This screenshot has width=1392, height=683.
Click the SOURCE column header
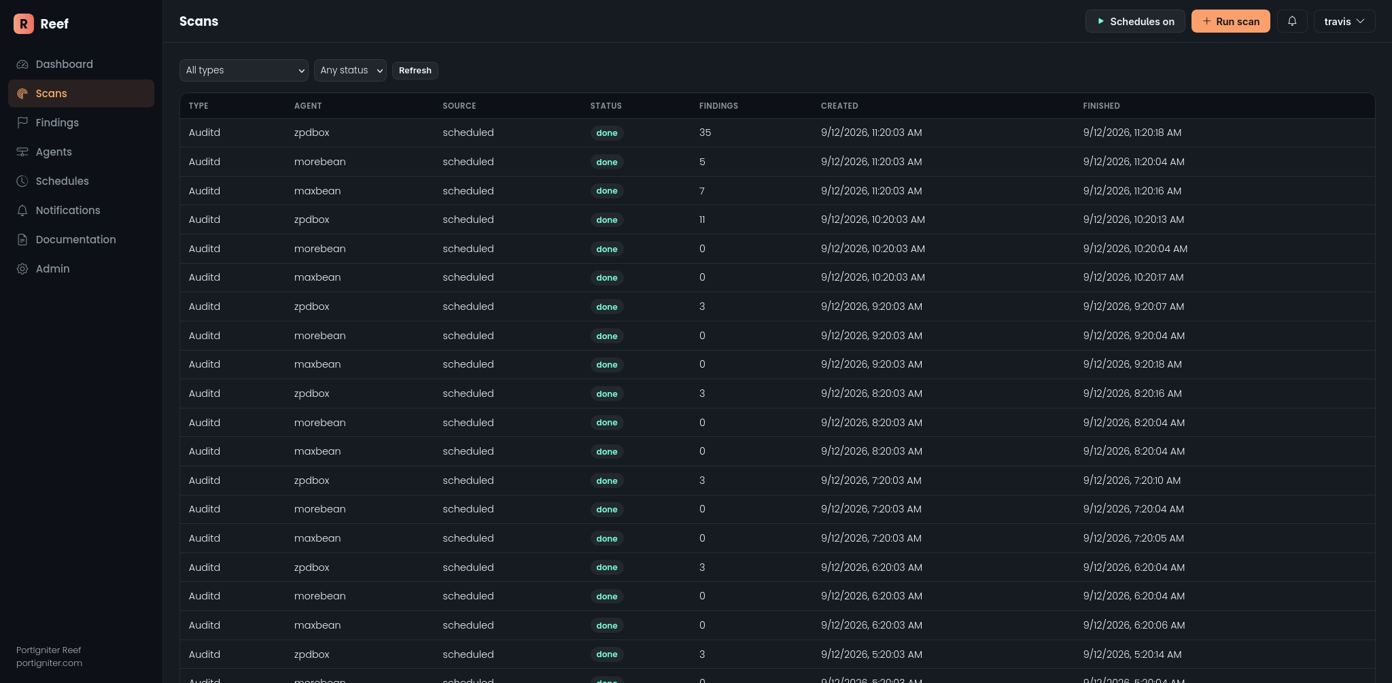(x=459, y=106)
